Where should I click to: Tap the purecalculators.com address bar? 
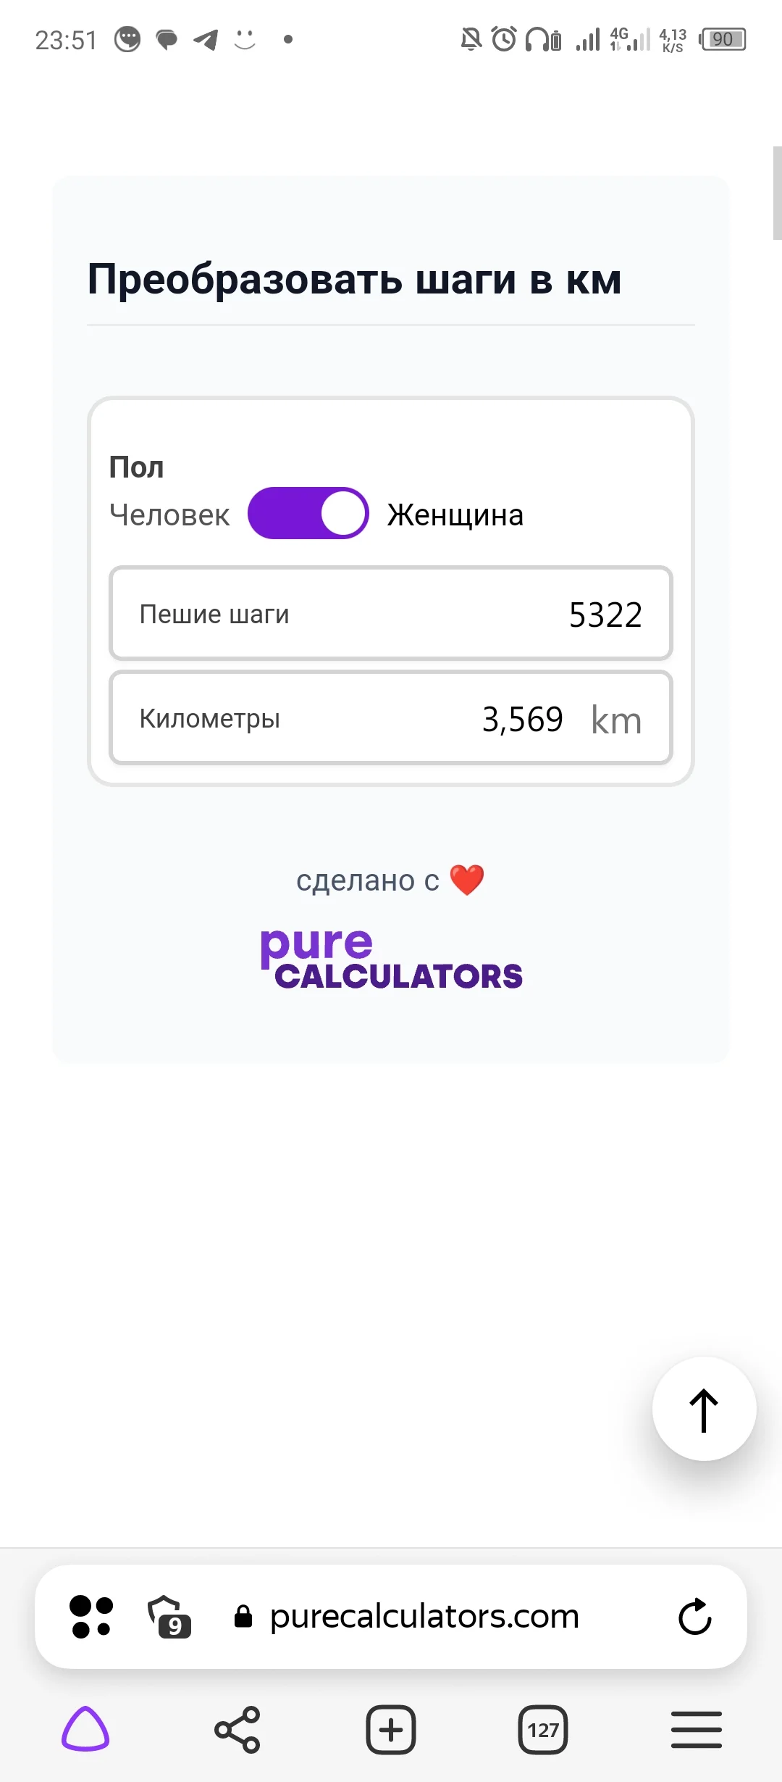(424, 1617)
